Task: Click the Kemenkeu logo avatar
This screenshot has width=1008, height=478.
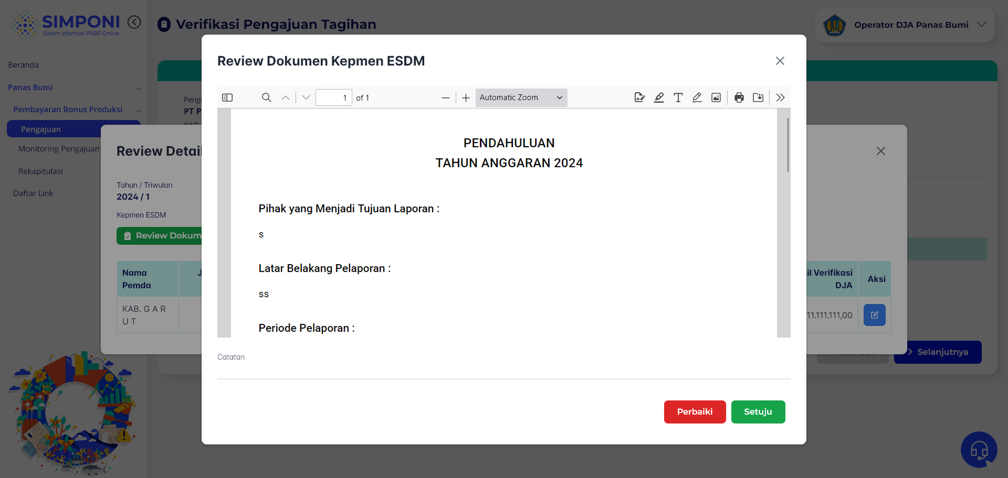Action: [834, 25]
